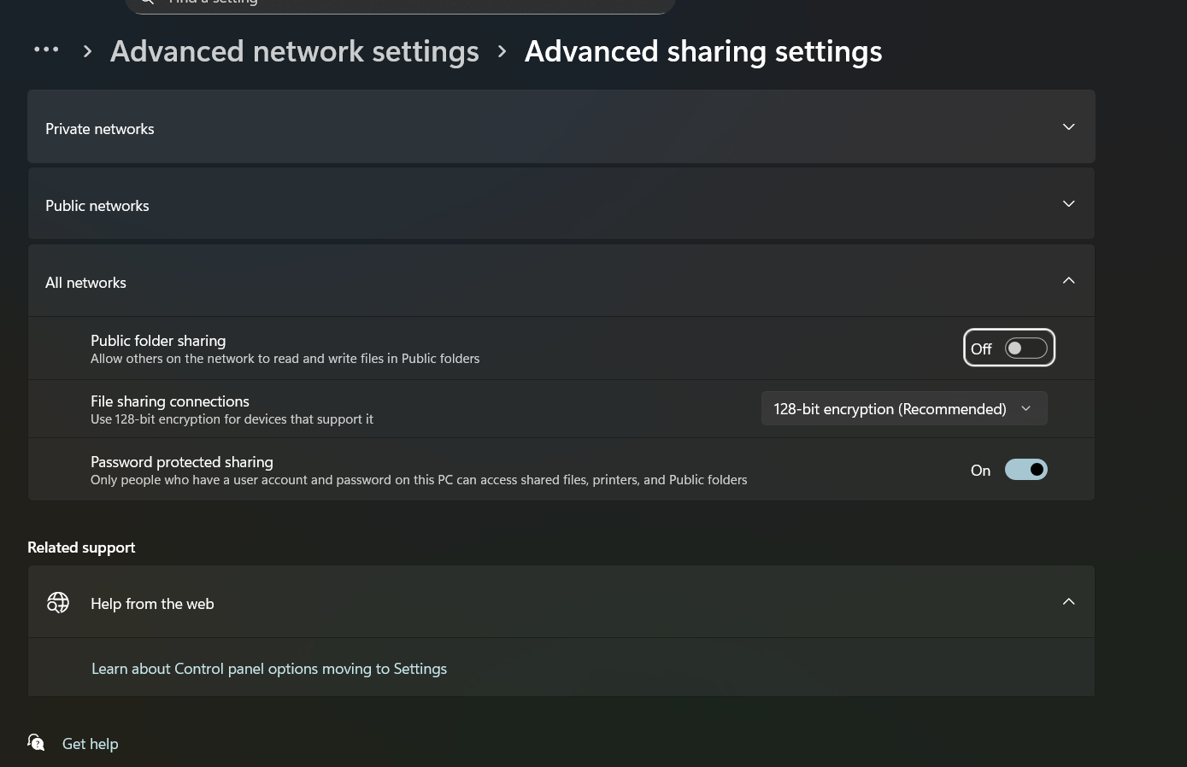The image size is (1187, 767).
Task: Expand the Private networks section
Action: (x=561, y=126)
